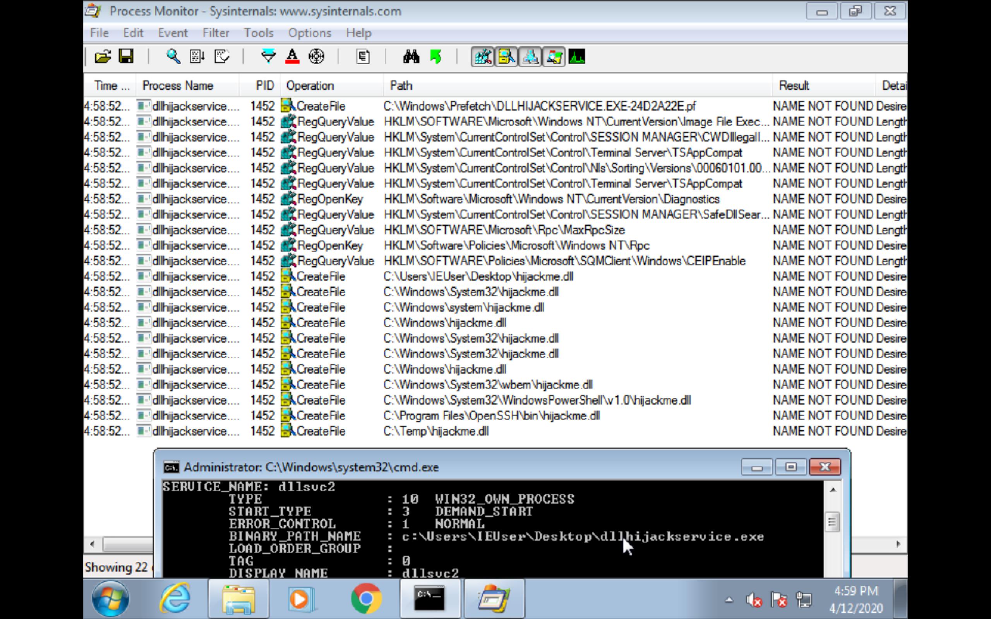The height and width of the screenshot is (619, 991).
Task: Select the WindowsPowerShell\v1.0\hijackme.dll row
Action: pos(495,400)
